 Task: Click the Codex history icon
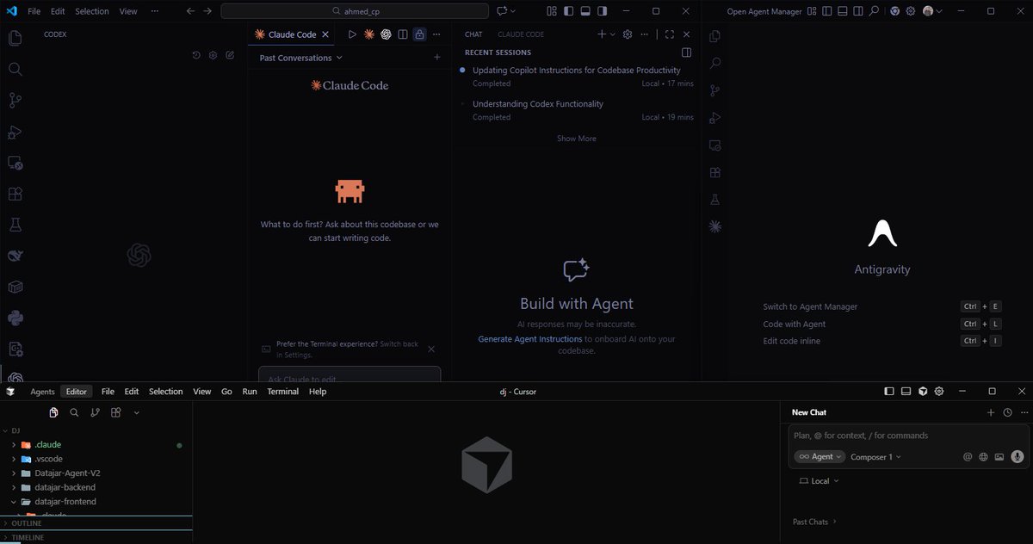point(196,55)
